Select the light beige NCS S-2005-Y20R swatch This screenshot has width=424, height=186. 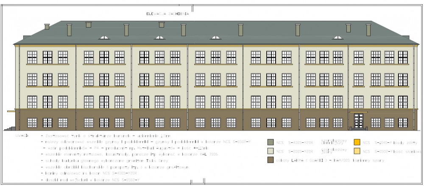(270, 151)
